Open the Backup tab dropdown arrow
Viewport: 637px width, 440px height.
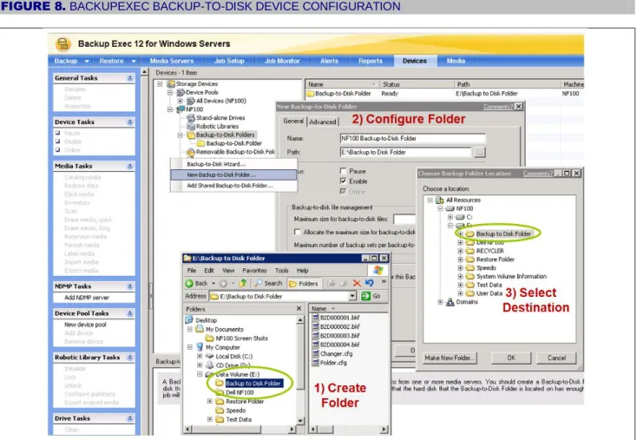tap(87, 61)
